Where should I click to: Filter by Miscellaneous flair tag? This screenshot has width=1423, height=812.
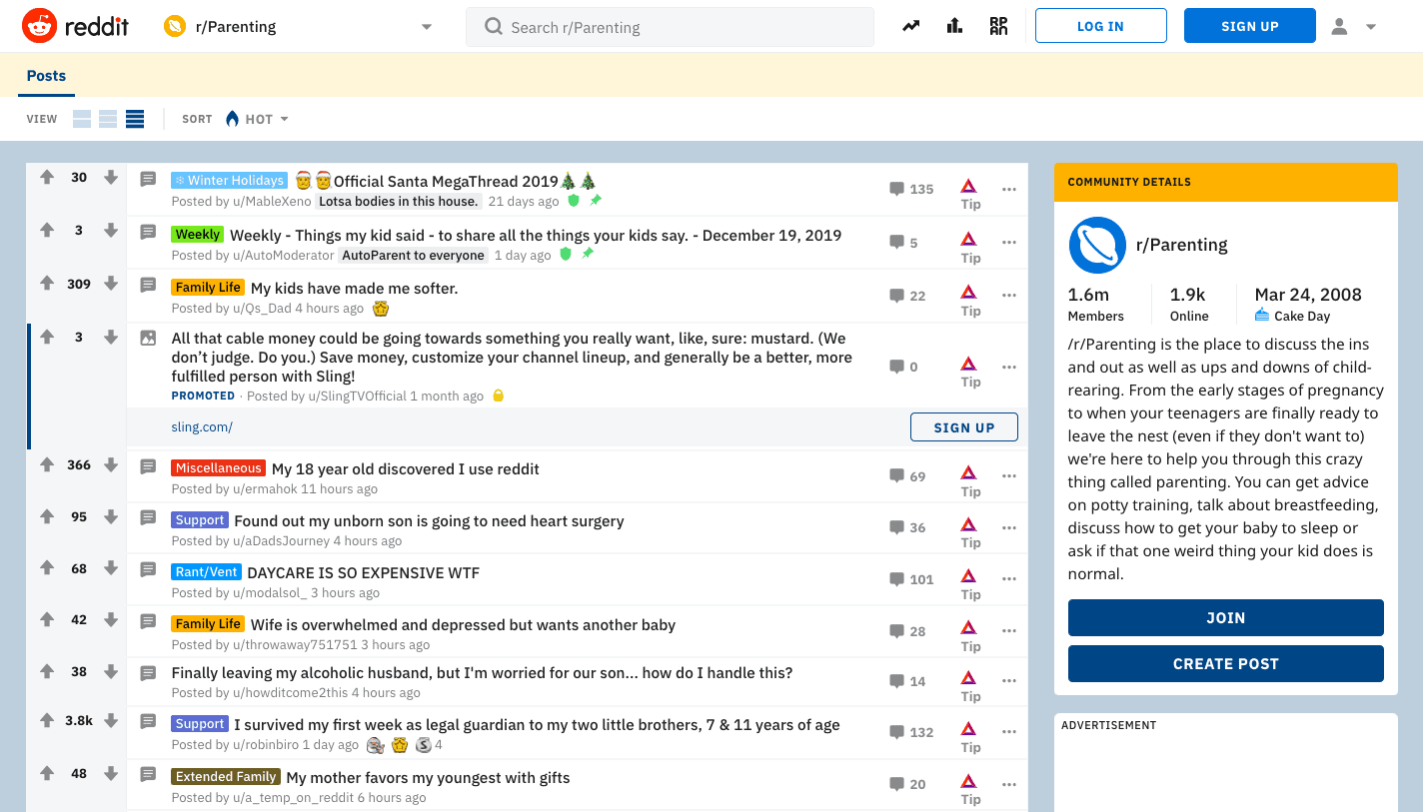click(x=218, y=467)
